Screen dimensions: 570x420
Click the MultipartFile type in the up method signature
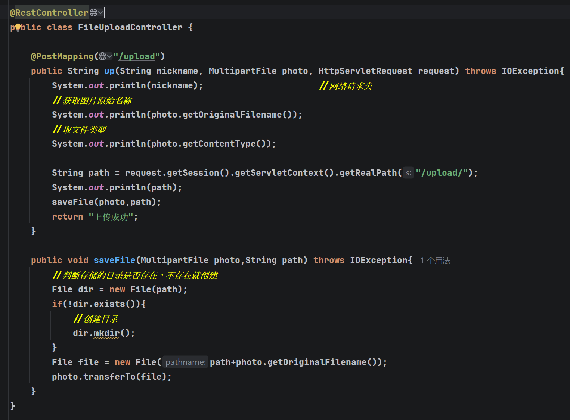tap(242, 71)
